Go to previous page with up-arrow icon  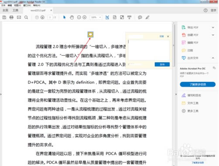(37, 17)
